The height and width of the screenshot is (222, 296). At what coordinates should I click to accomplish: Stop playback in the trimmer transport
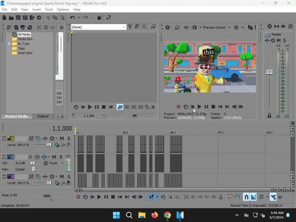pyautogui.click(x=104, y=107)
